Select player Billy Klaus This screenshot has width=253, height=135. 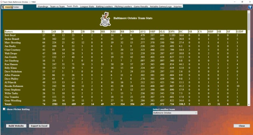pyautogui.click(x=11, y=68)
